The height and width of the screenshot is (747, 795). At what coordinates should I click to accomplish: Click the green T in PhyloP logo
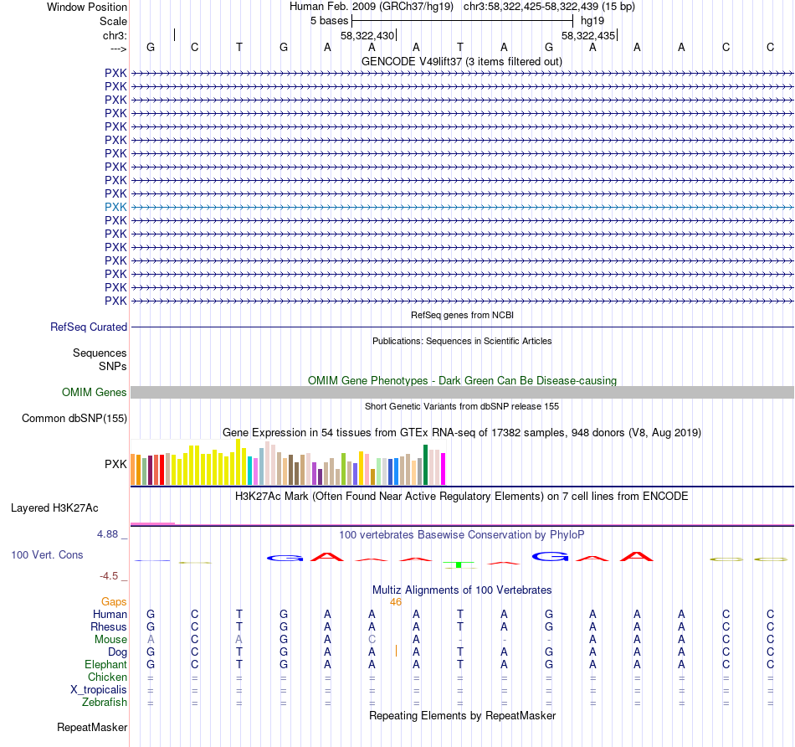[459, 564]
